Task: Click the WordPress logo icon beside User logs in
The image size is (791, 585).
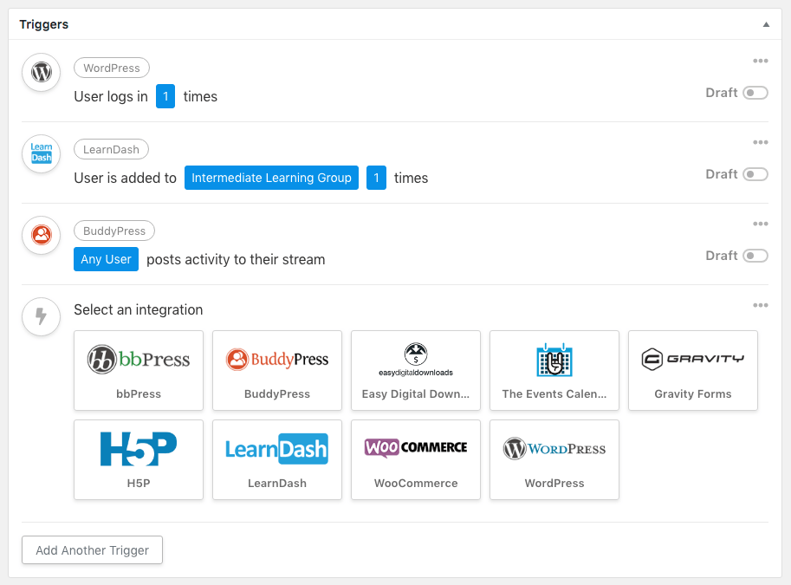Action: tap(42, 72)
